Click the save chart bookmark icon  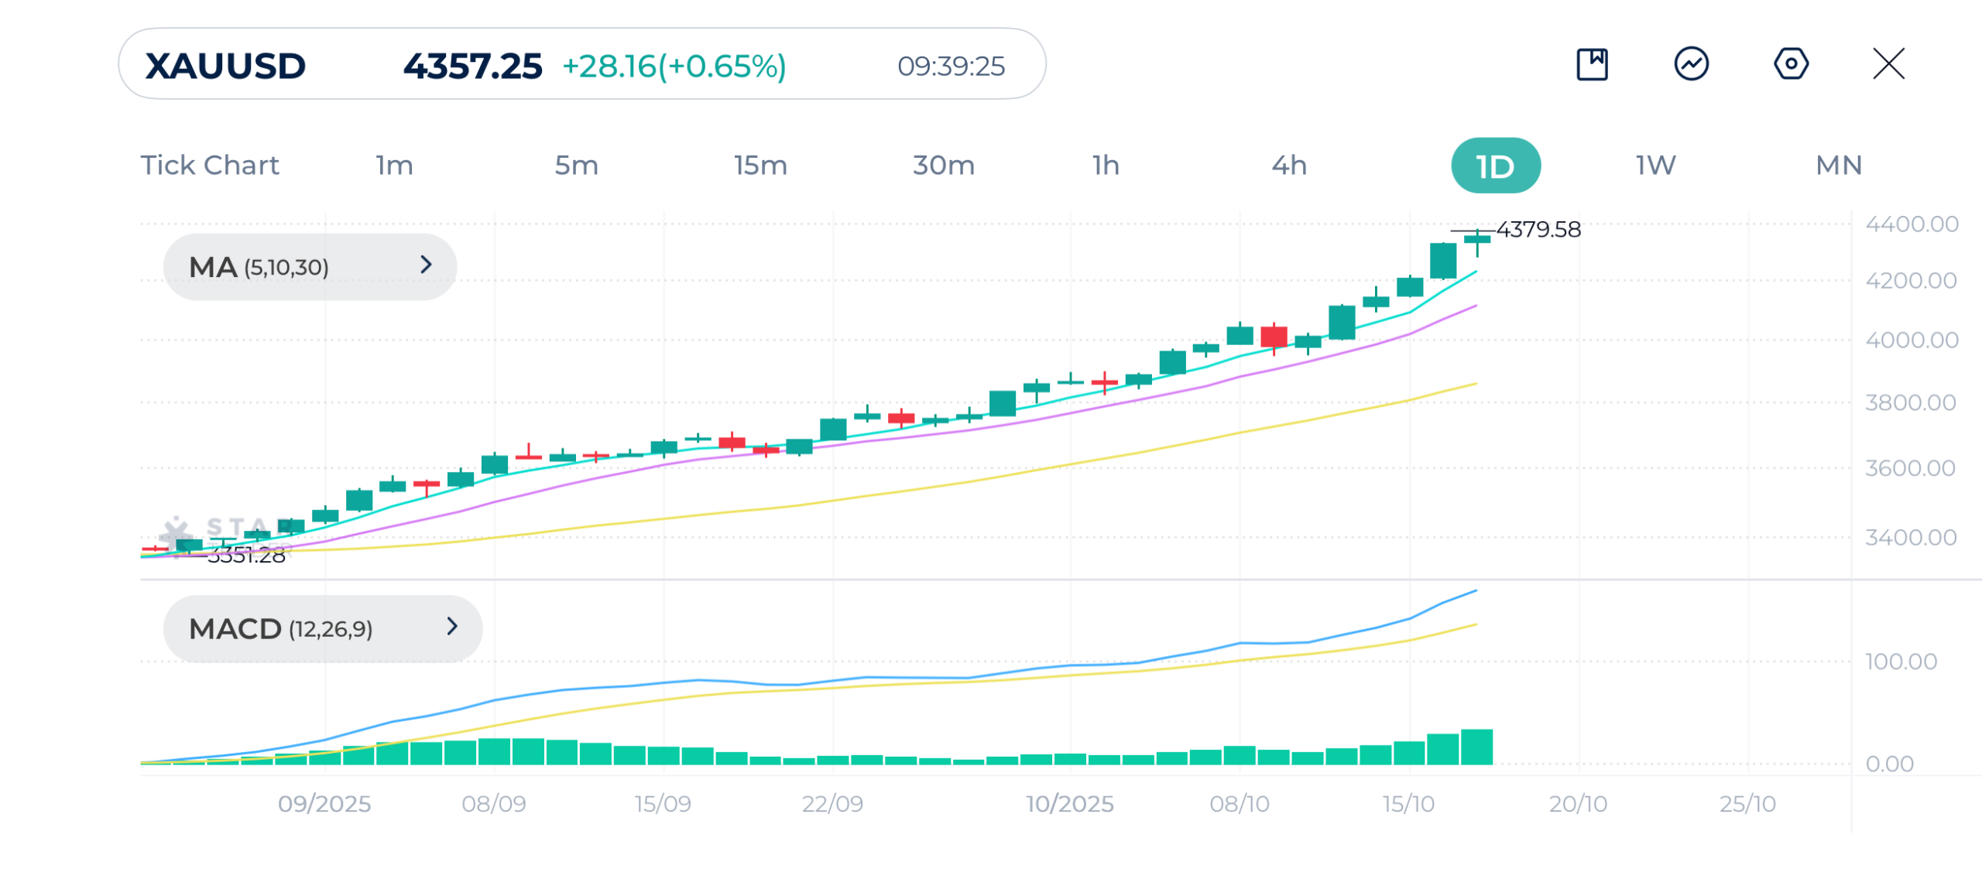point(1592,64)
